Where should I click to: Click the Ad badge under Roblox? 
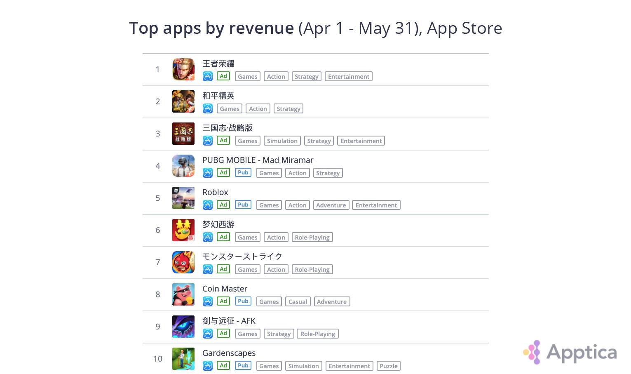[223, 205]
